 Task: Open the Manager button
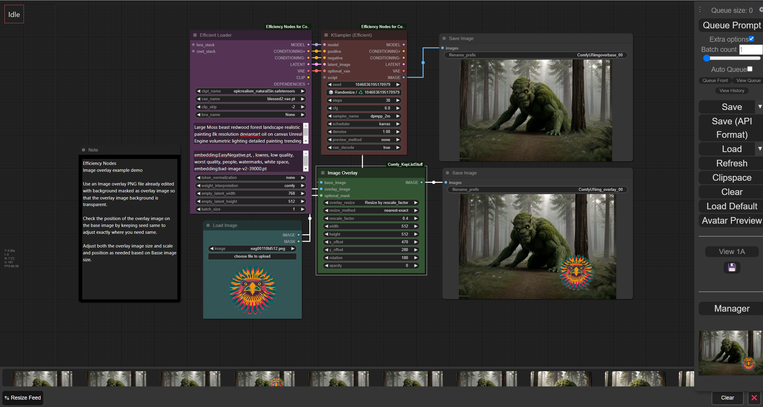tap(731, 309)
